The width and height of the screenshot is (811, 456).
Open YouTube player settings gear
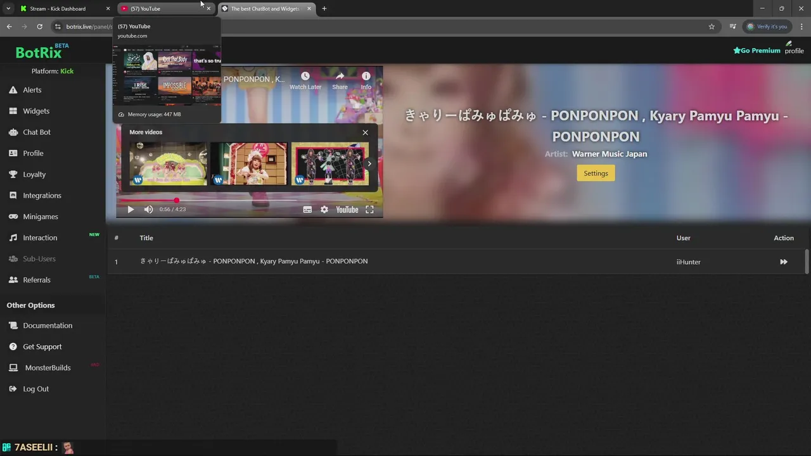pyautogui.click(x=324, y=209)
